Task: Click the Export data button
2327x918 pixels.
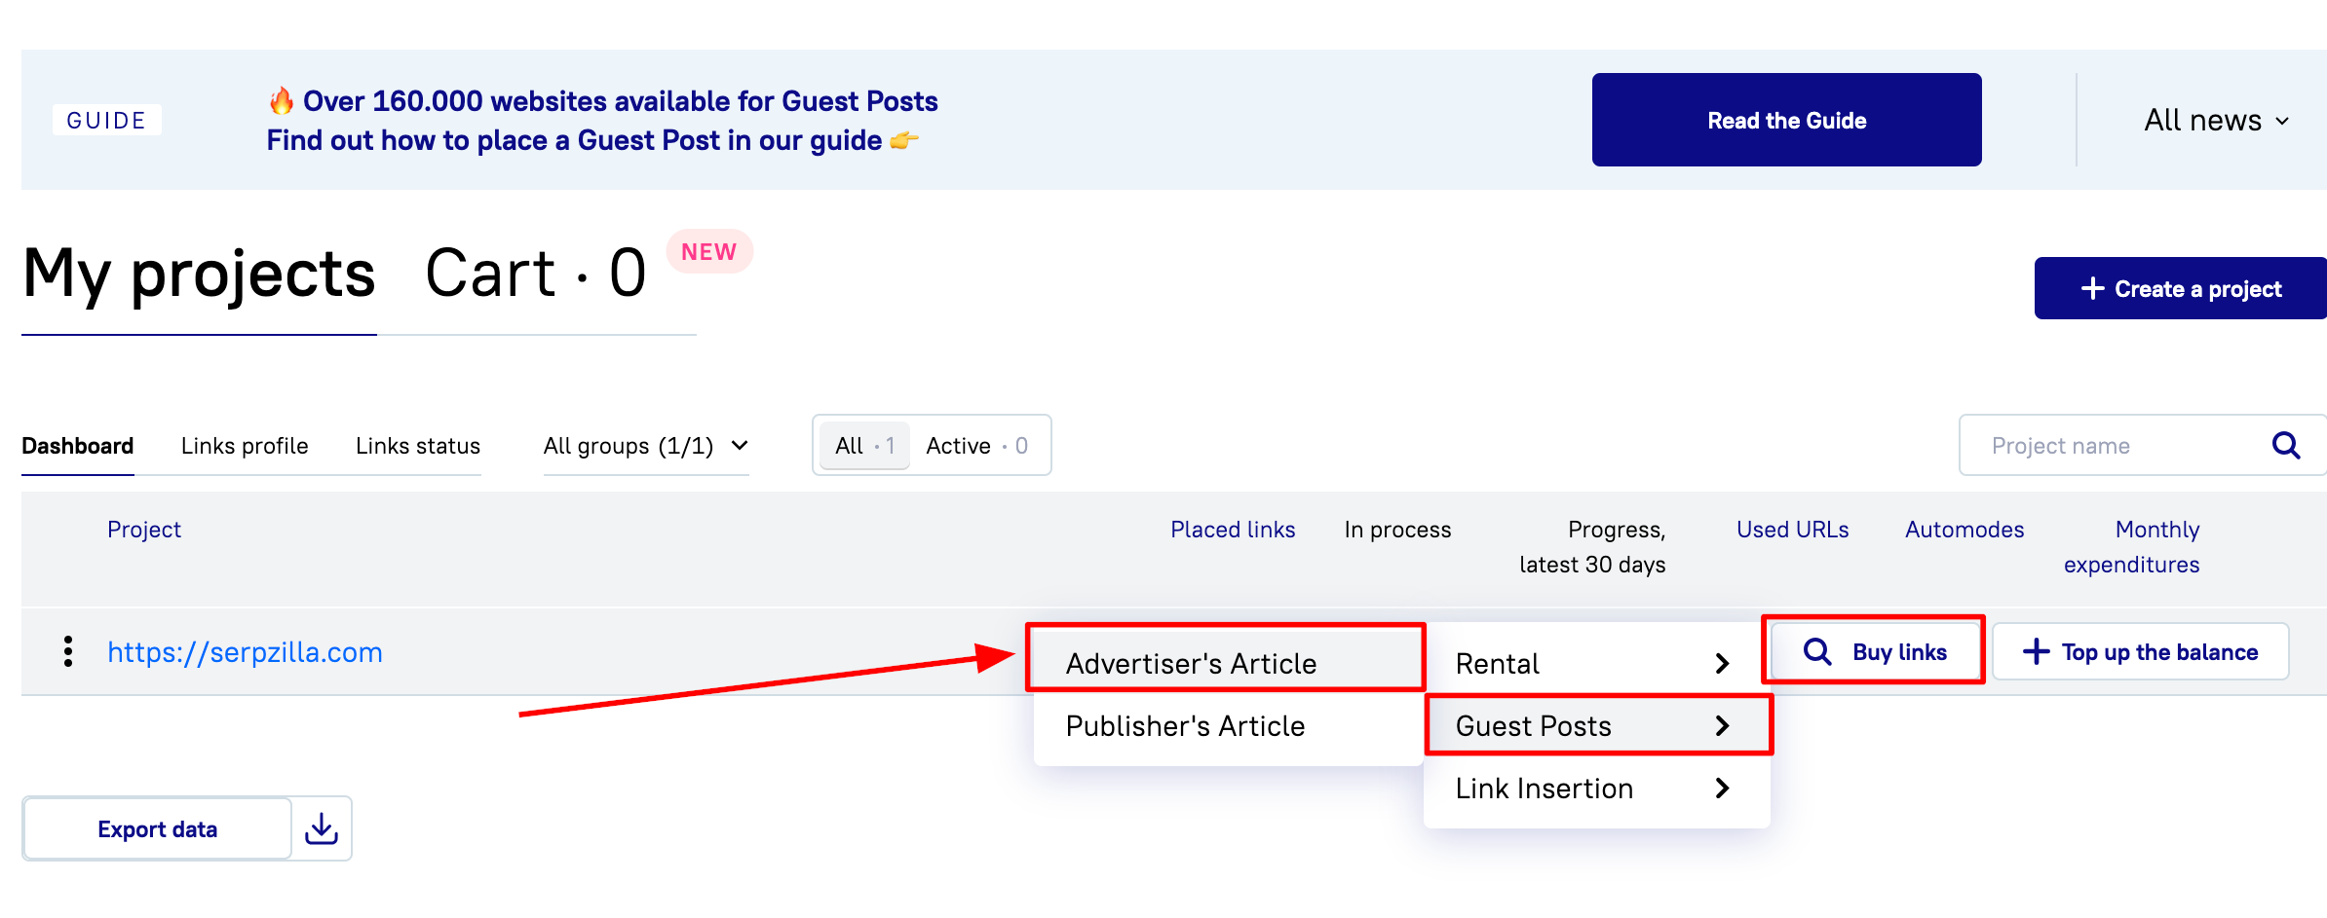Action: [157, 828]
